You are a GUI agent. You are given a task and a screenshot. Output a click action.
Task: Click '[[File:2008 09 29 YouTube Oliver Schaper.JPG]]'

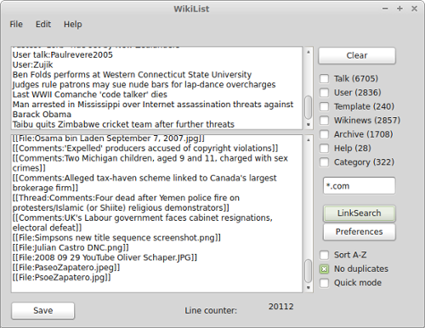pyautogui.click(x=105, y=257)
